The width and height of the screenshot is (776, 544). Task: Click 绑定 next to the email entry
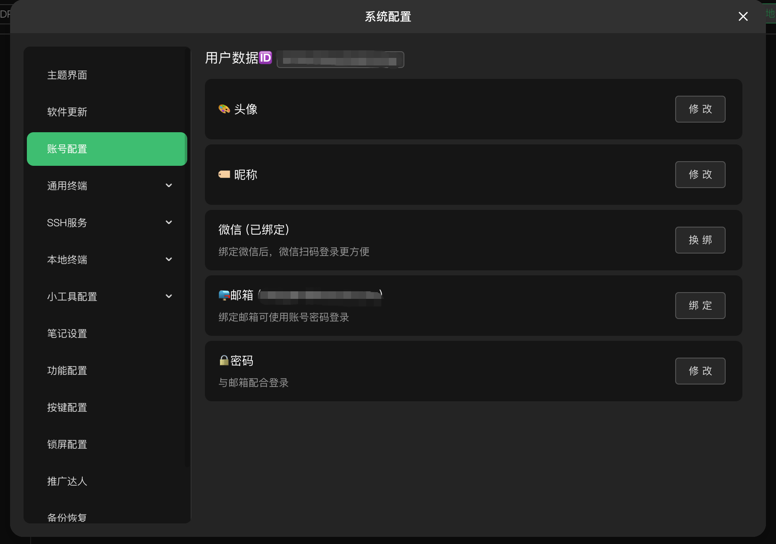[x=700, y=306]
